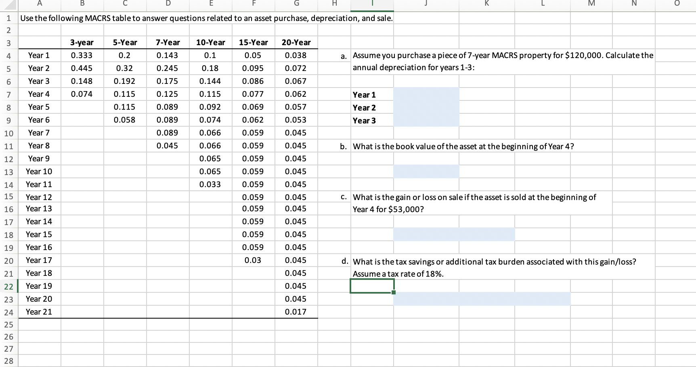Click the cell containing 0.333
Screen dimensions: 696x367
click(x=82, y=55)
